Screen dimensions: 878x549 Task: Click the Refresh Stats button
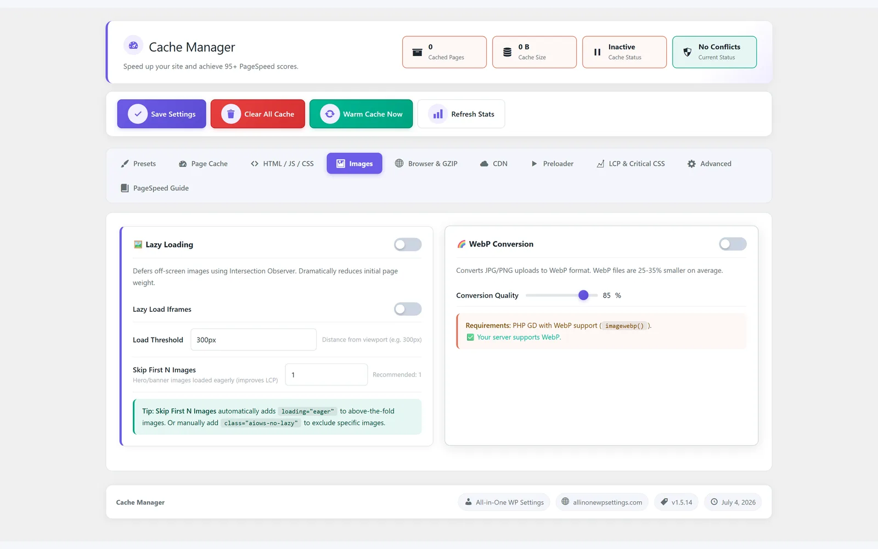461,114
